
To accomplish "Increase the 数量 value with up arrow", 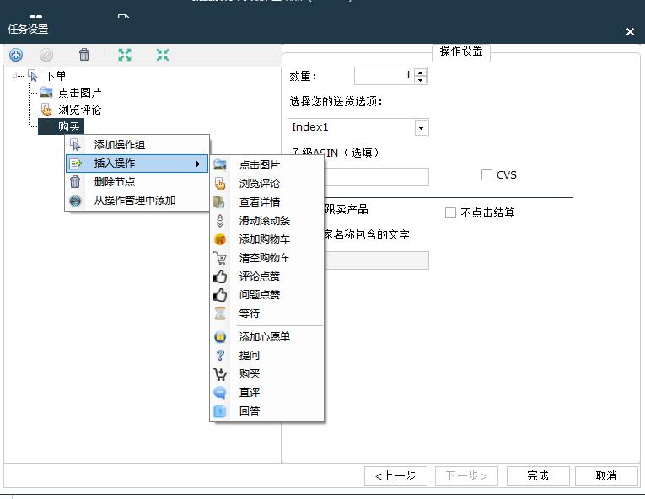I will pos(420,72).
